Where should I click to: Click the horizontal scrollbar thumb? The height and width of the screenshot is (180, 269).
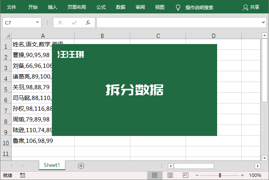(x=194, y=166)
